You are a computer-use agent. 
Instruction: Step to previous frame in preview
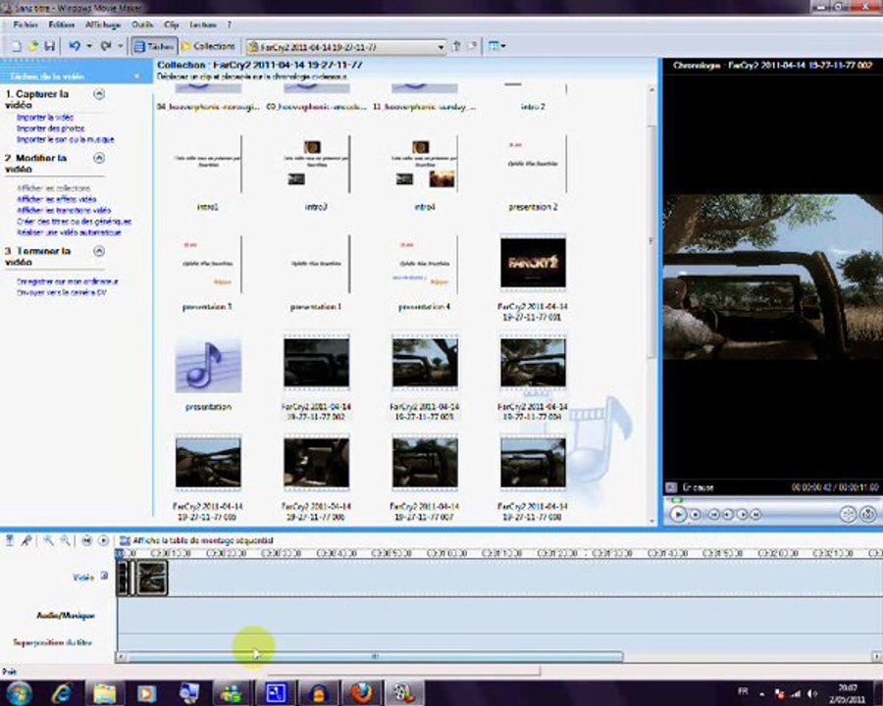728,514
